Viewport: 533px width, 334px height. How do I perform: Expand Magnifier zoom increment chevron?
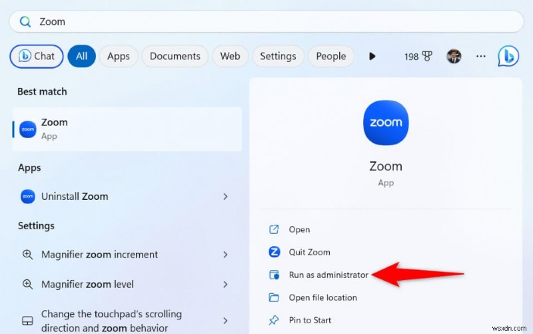pos(225,255)
